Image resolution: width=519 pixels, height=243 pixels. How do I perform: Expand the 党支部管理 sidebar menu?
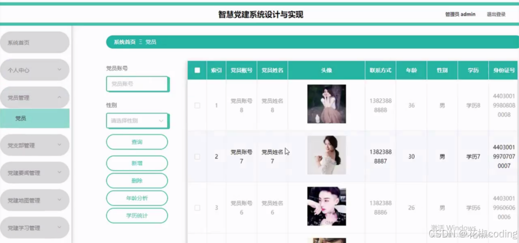[34, 145]
